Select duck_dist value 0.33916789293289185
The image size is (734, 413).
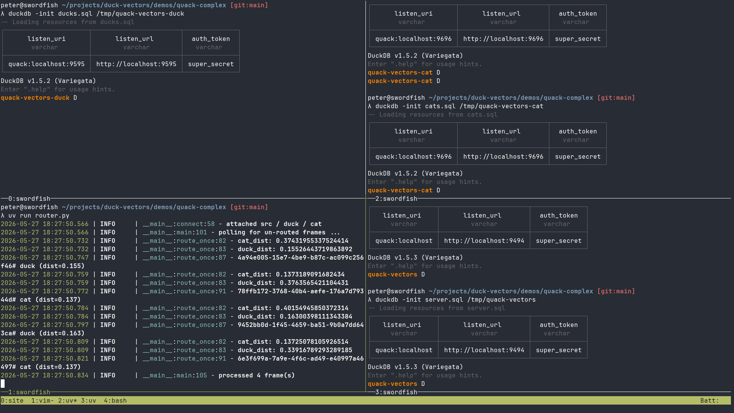(316, 350)
